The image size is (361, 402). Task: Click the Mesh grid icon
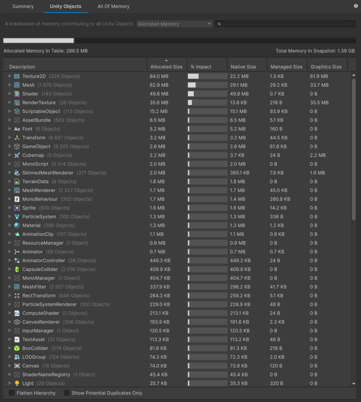point(17,85)
